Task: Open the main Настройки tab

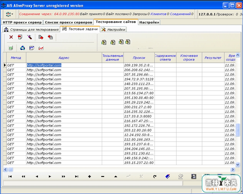Action: point(149,22)
